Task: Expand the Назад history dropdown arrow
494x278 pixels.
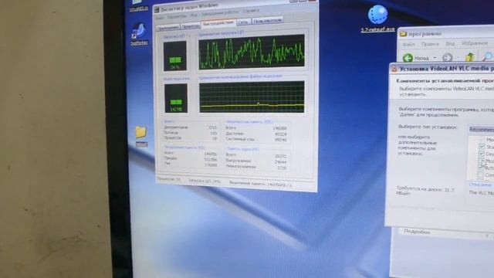Action: (435, 58)
